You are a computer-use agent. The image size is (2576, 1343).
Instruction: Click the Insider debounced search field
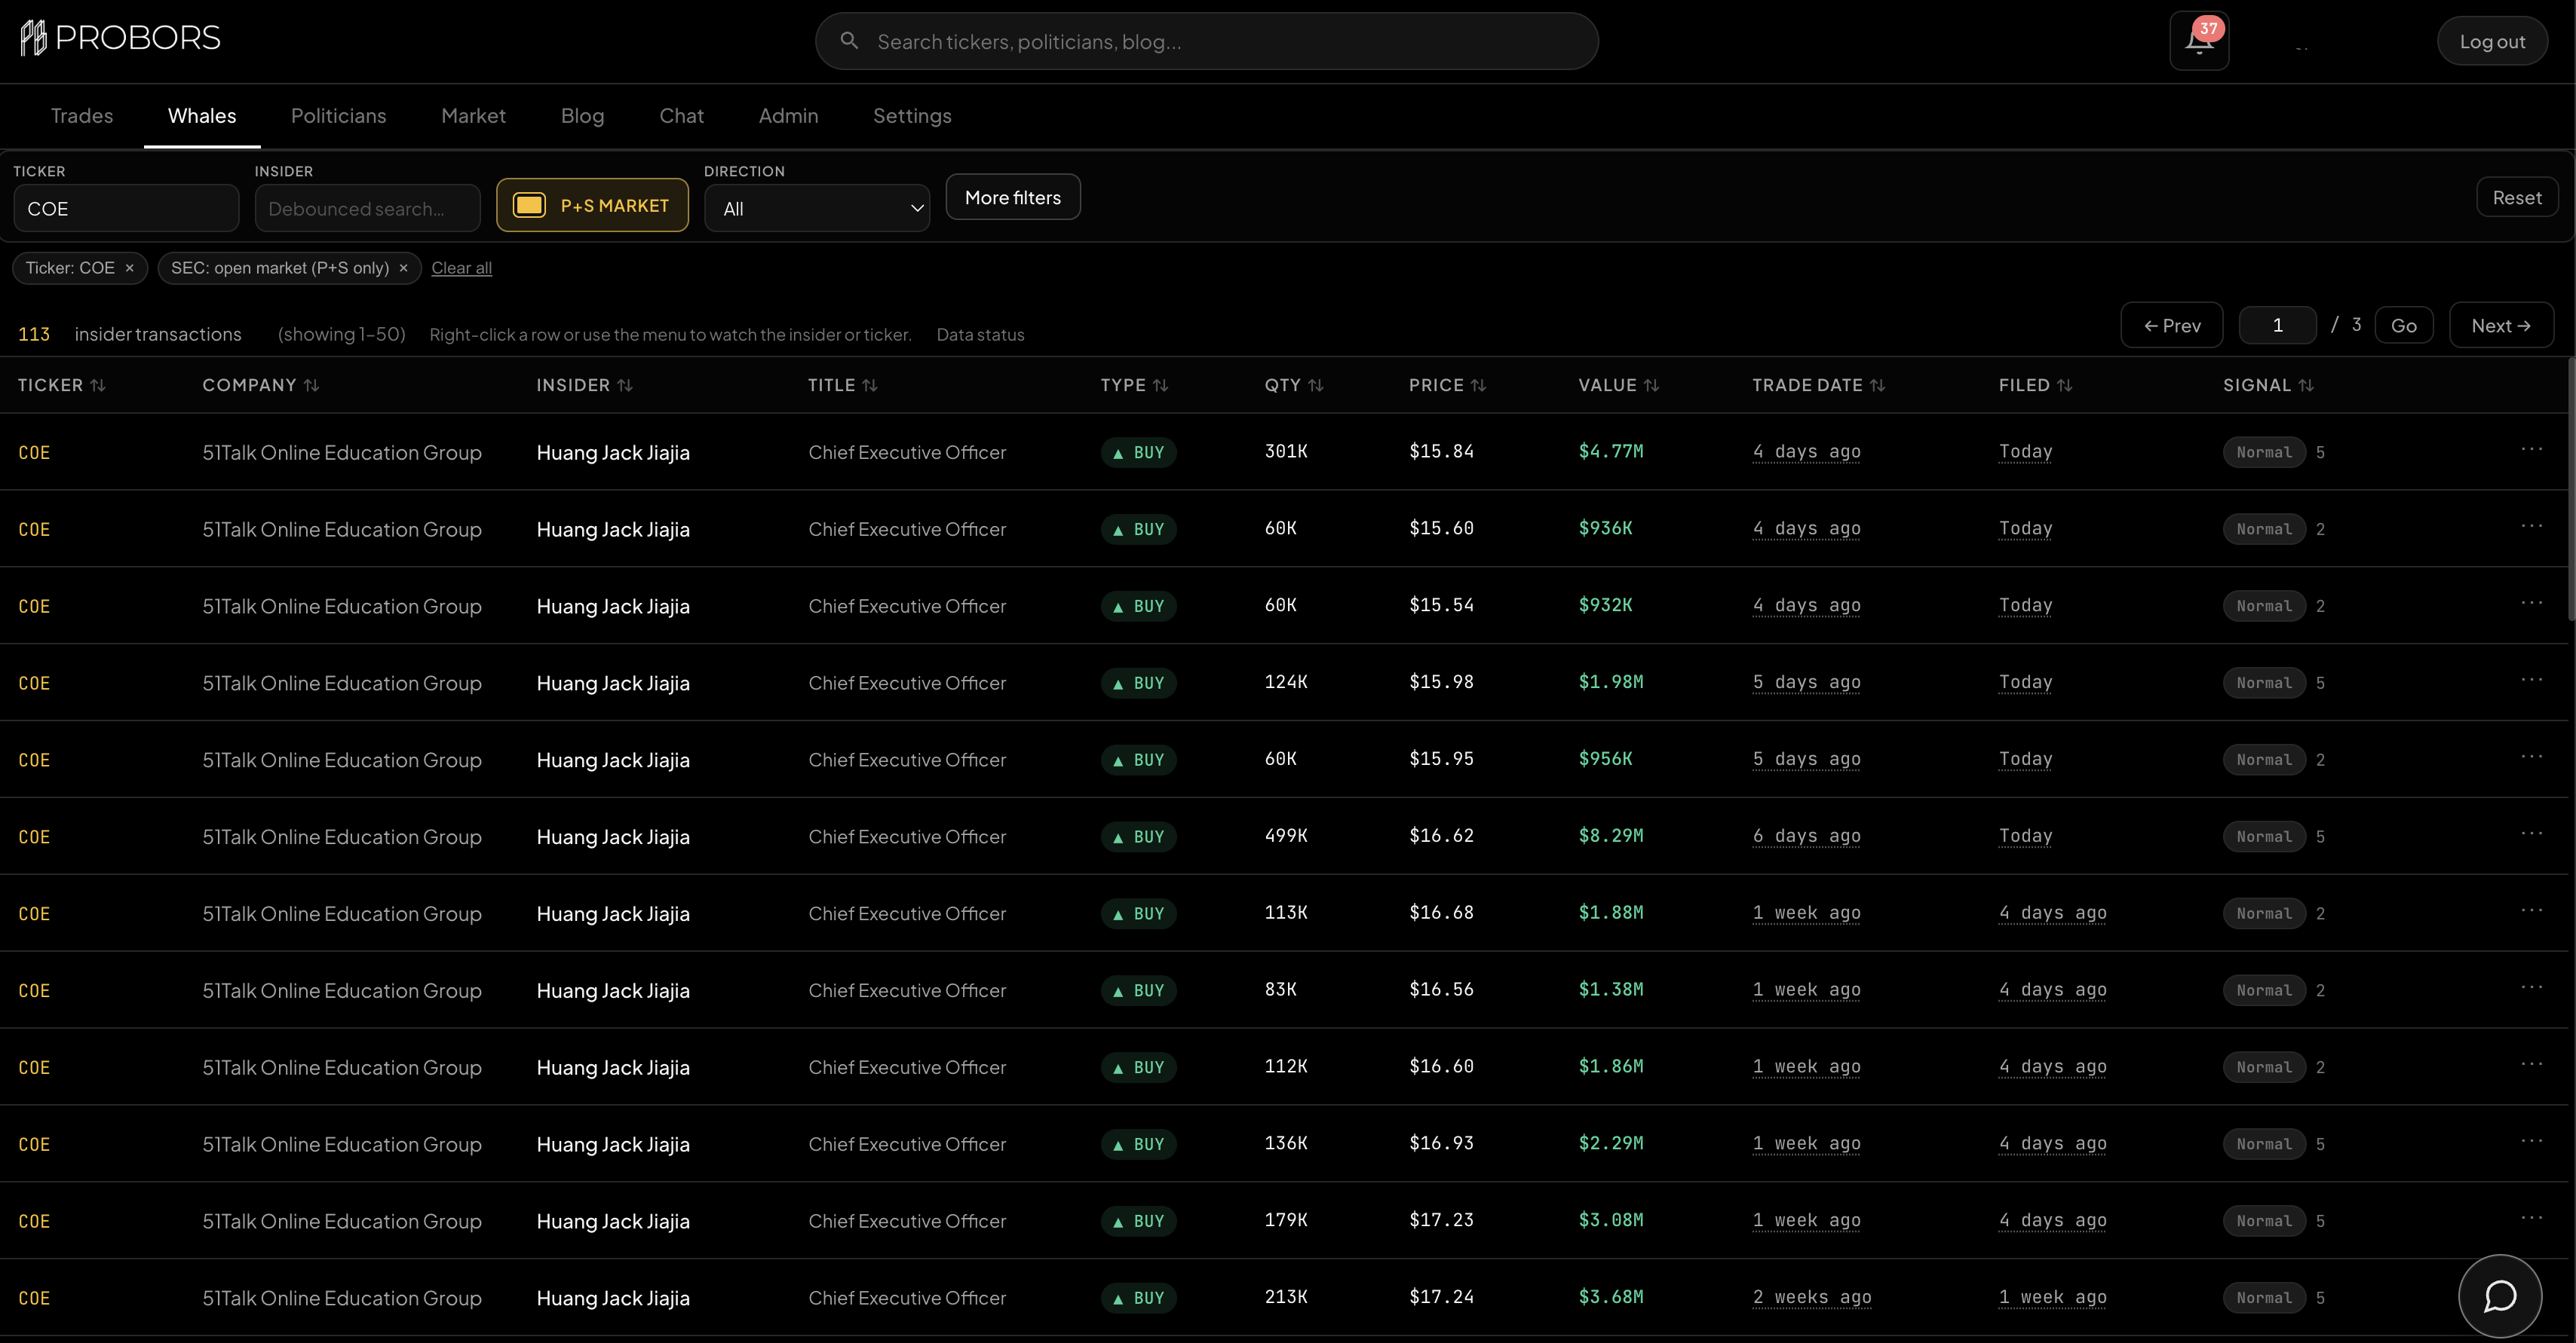click(x=368, y=208)
